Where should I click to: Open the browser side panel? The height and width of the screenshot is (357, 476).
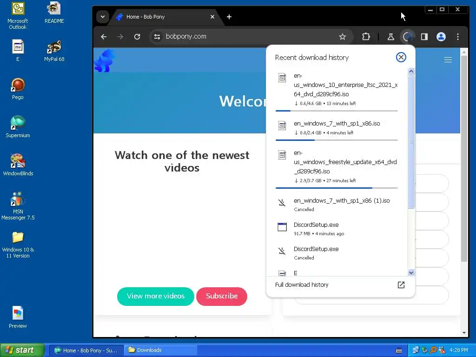tap(424, 37)
